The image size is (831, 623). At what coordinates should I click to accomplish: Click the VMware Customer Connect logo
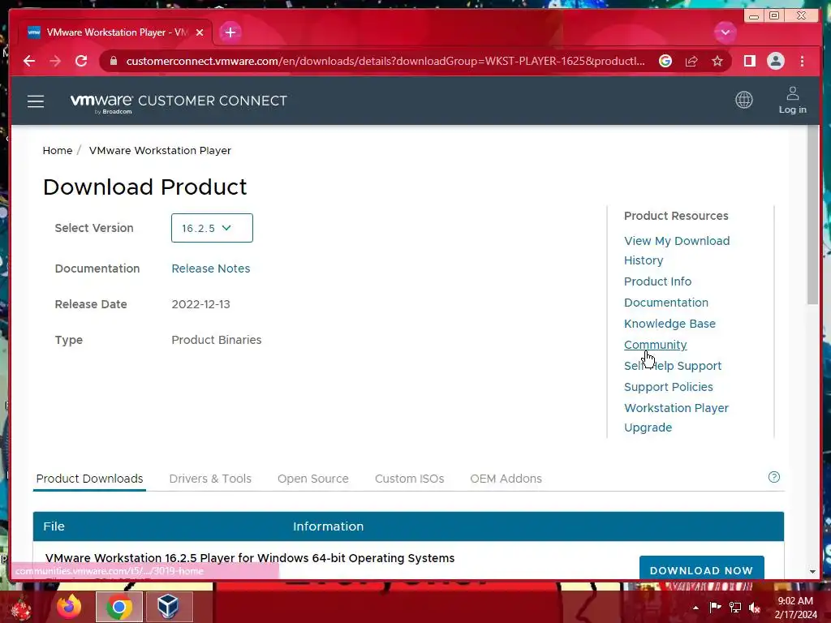coord(179,101)
